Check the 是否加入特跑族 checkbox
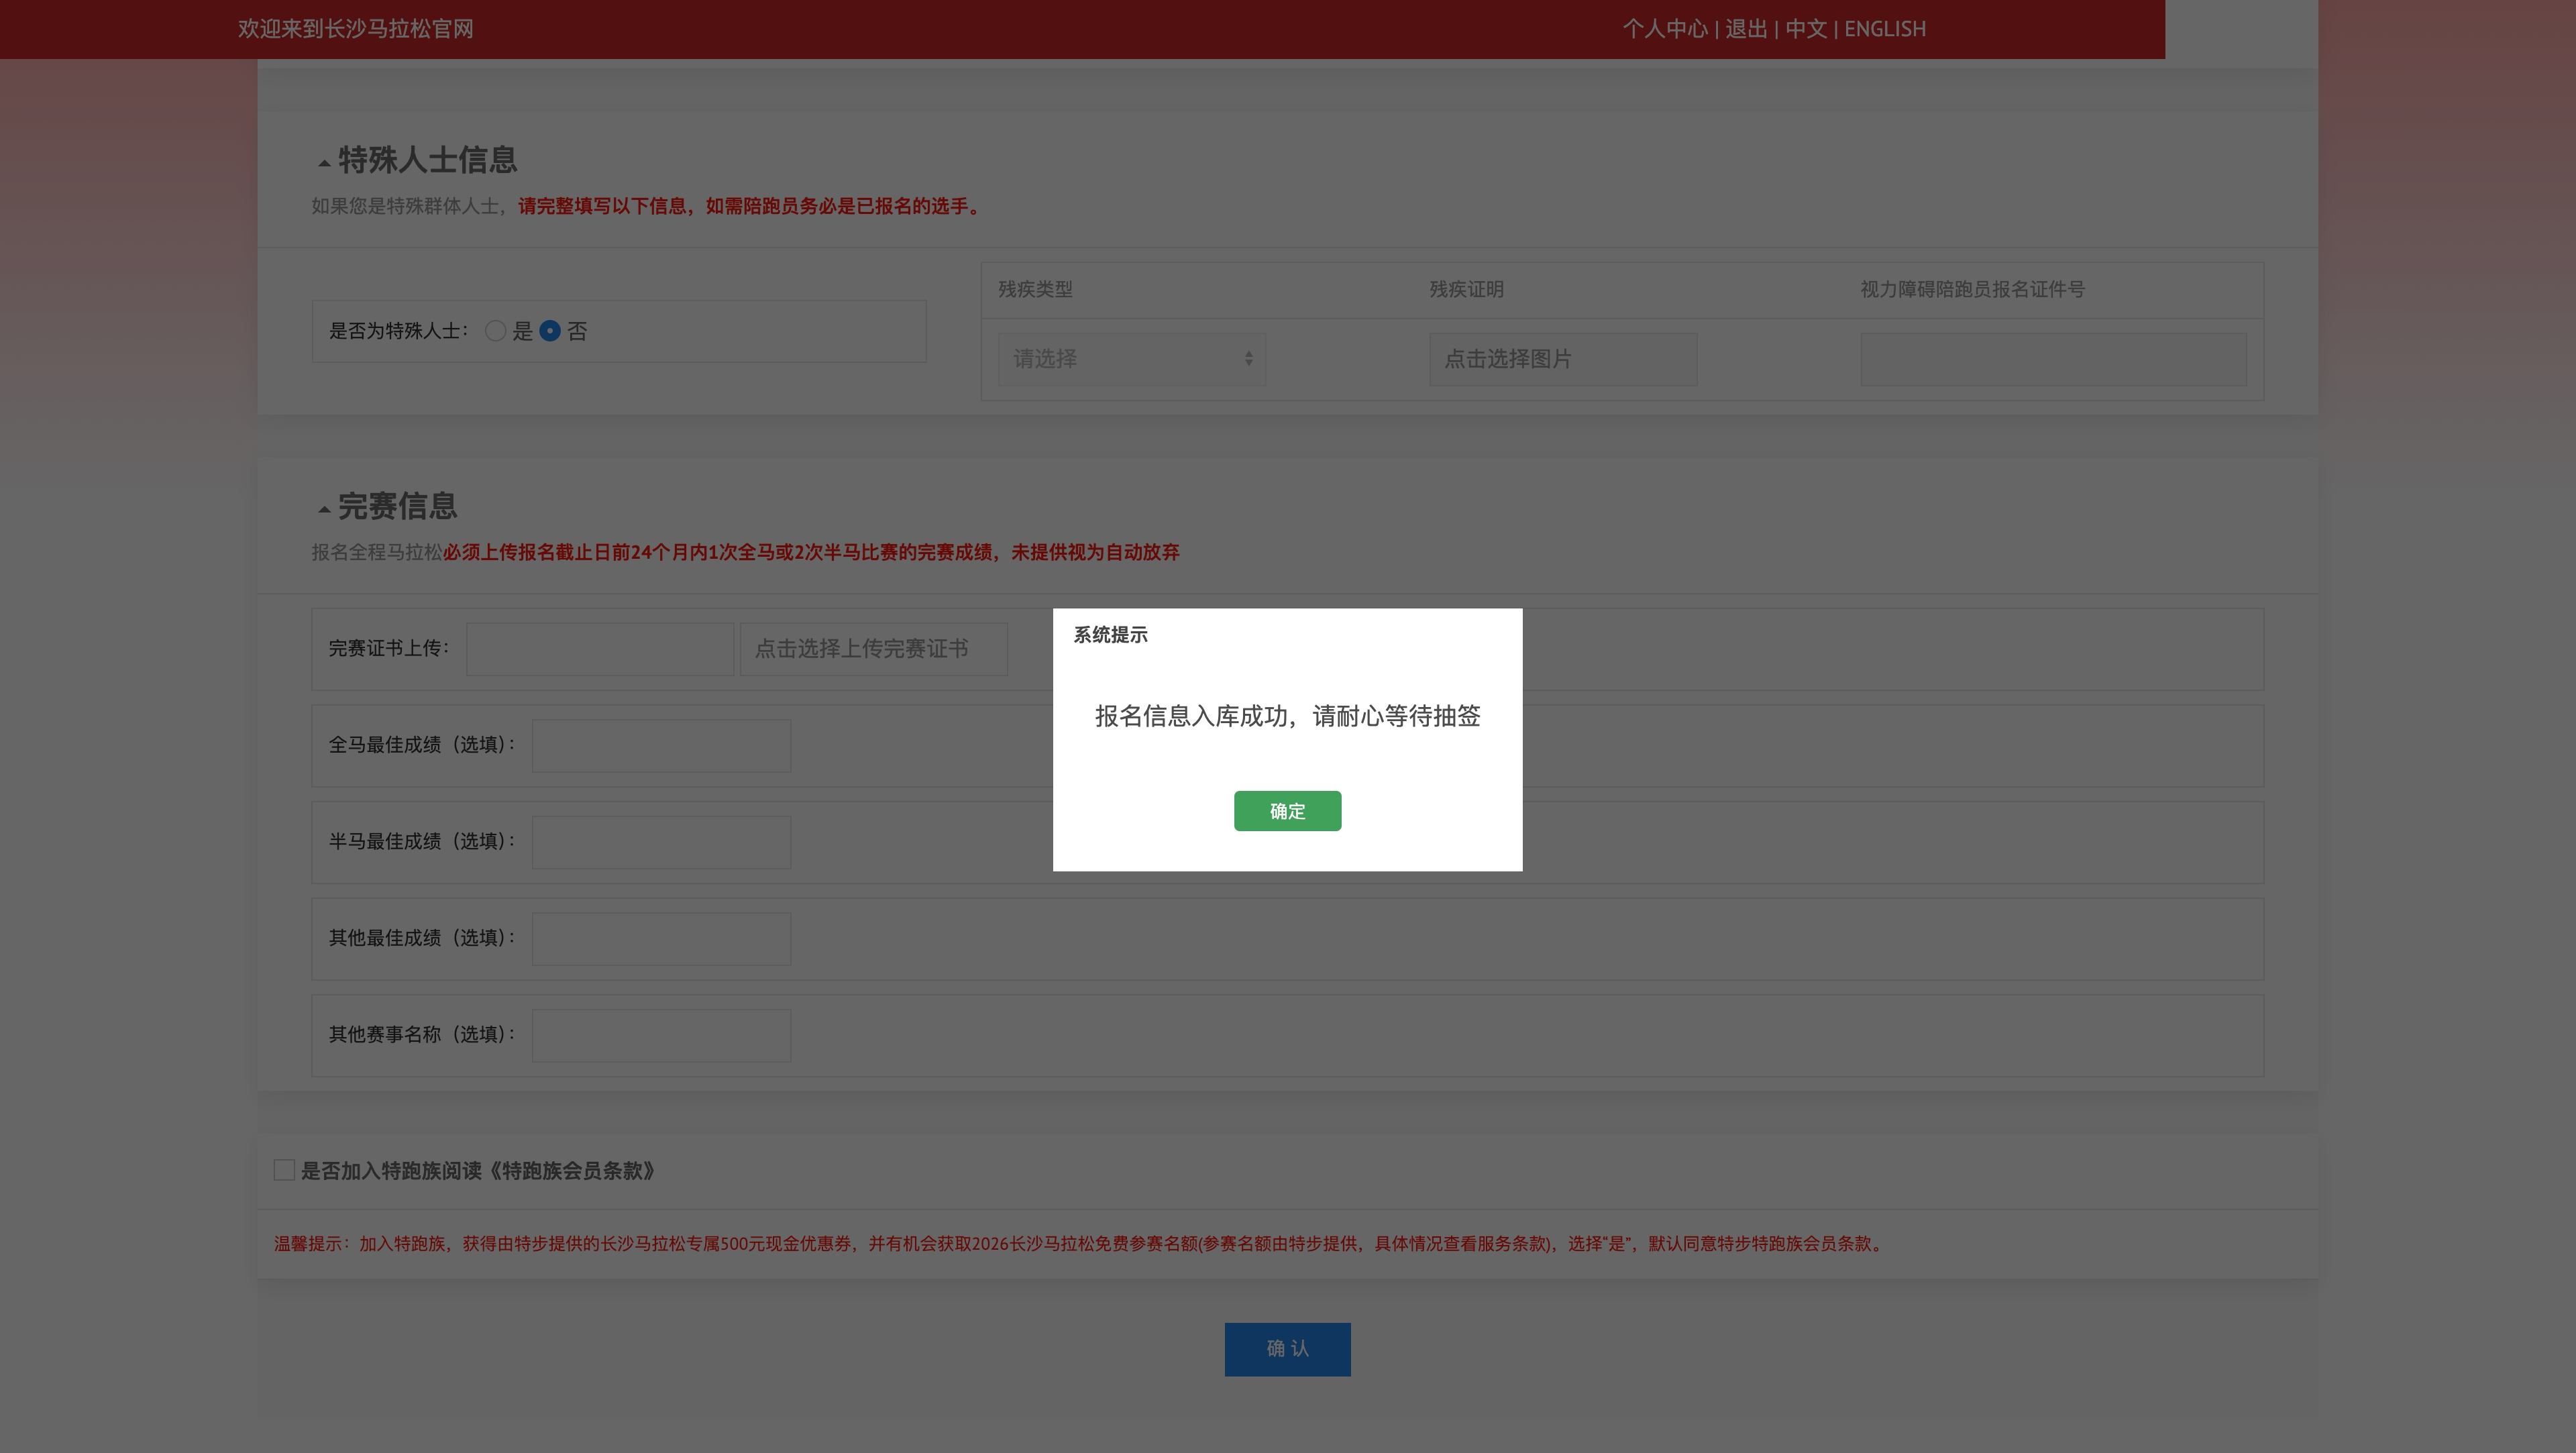The width and height of the screenshot is (2576, 1453). click(x=284, y=1170)
